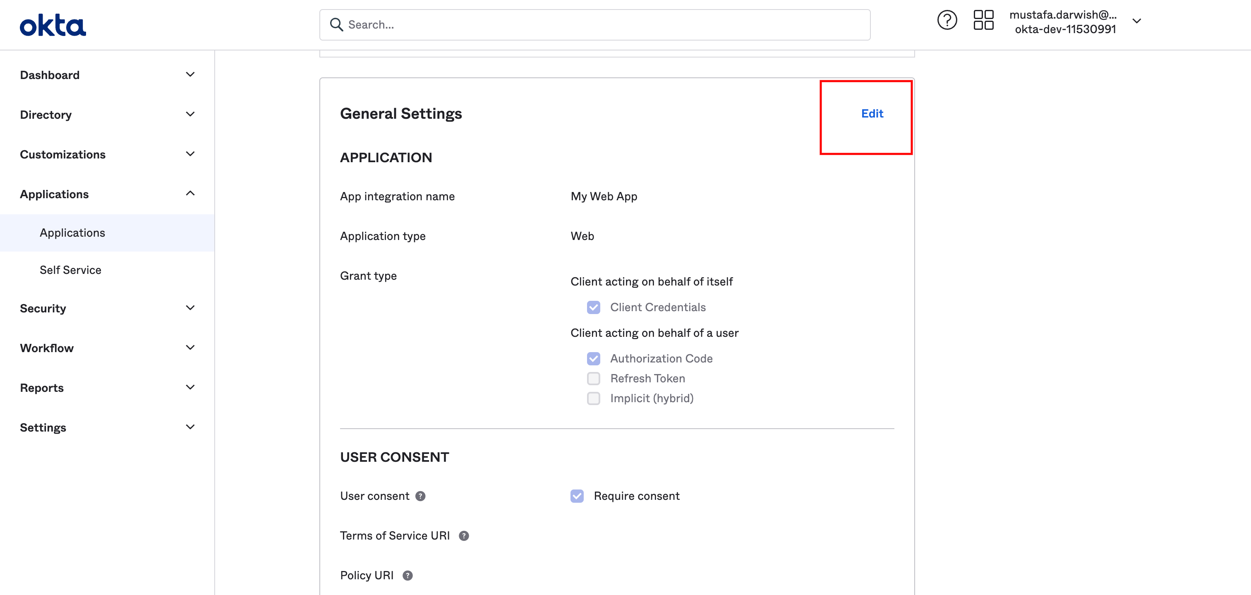This screenshot has width=1251, height=595.
Task: Click the Okta logo
Action: [53, 24]
